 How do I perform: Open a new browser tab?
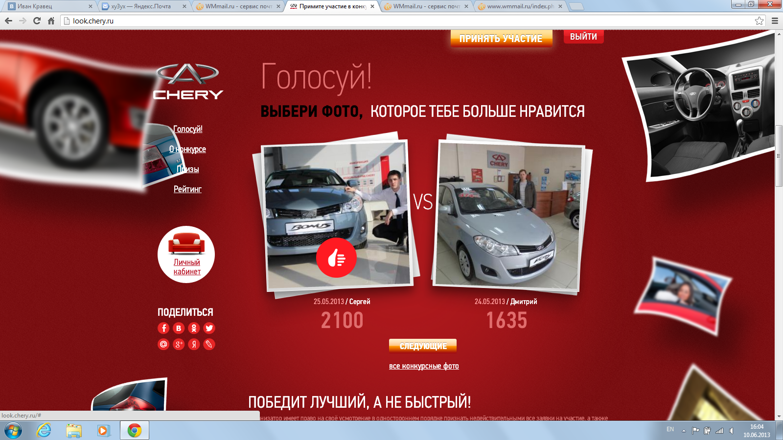[576, 6]
